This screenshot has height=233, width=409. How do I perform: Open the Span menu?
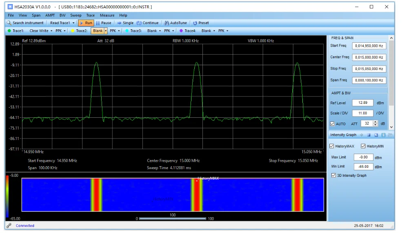click(36, 15)
